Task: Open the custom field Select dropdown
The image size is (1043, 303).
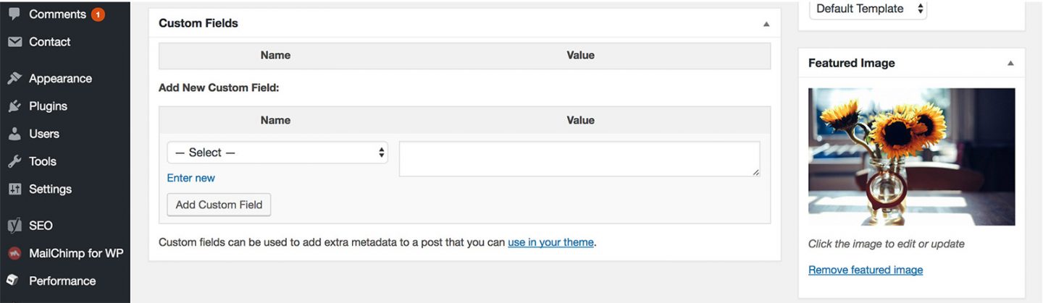Action: 277,153
